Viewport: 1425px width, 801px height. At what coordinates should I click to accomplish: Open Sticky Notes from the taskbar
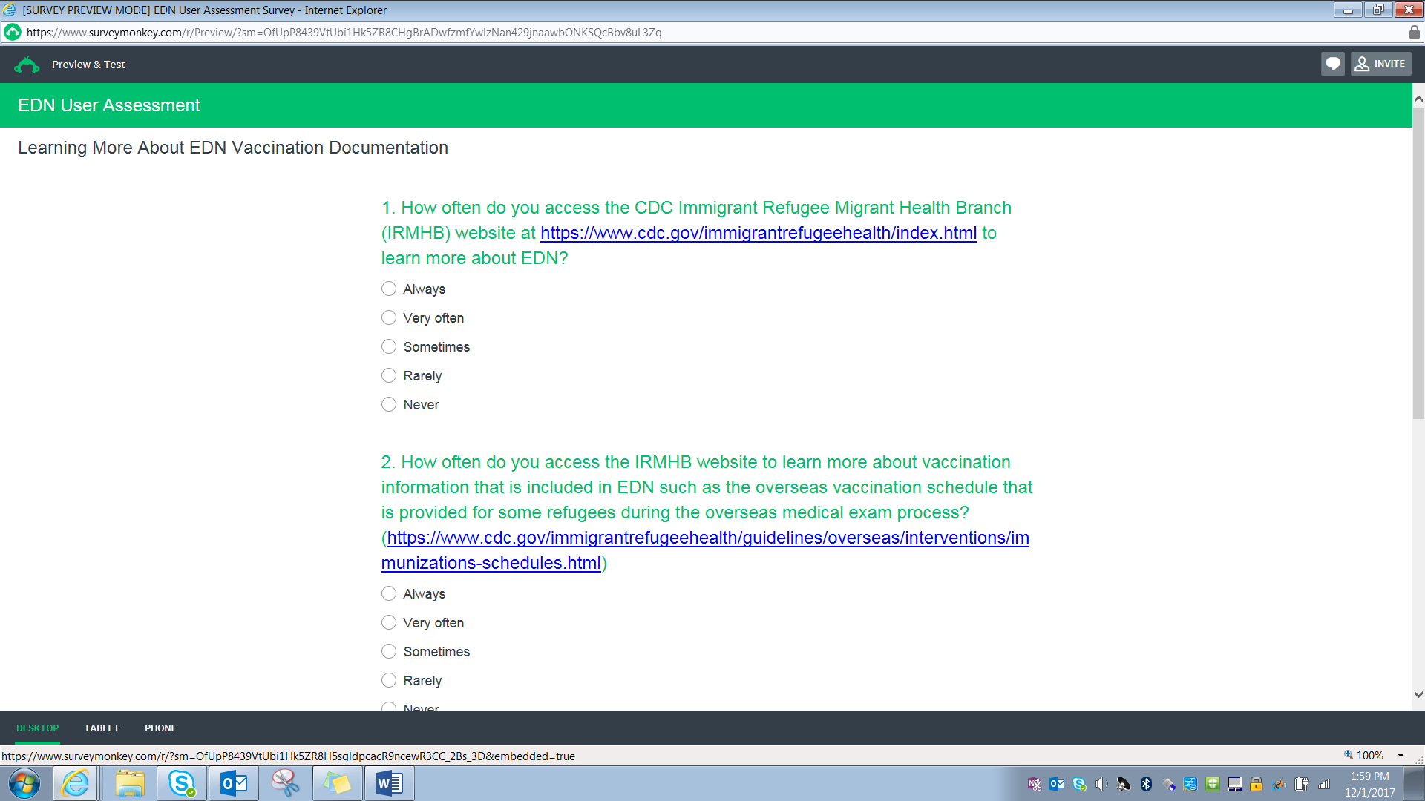[x=337, y=783]
